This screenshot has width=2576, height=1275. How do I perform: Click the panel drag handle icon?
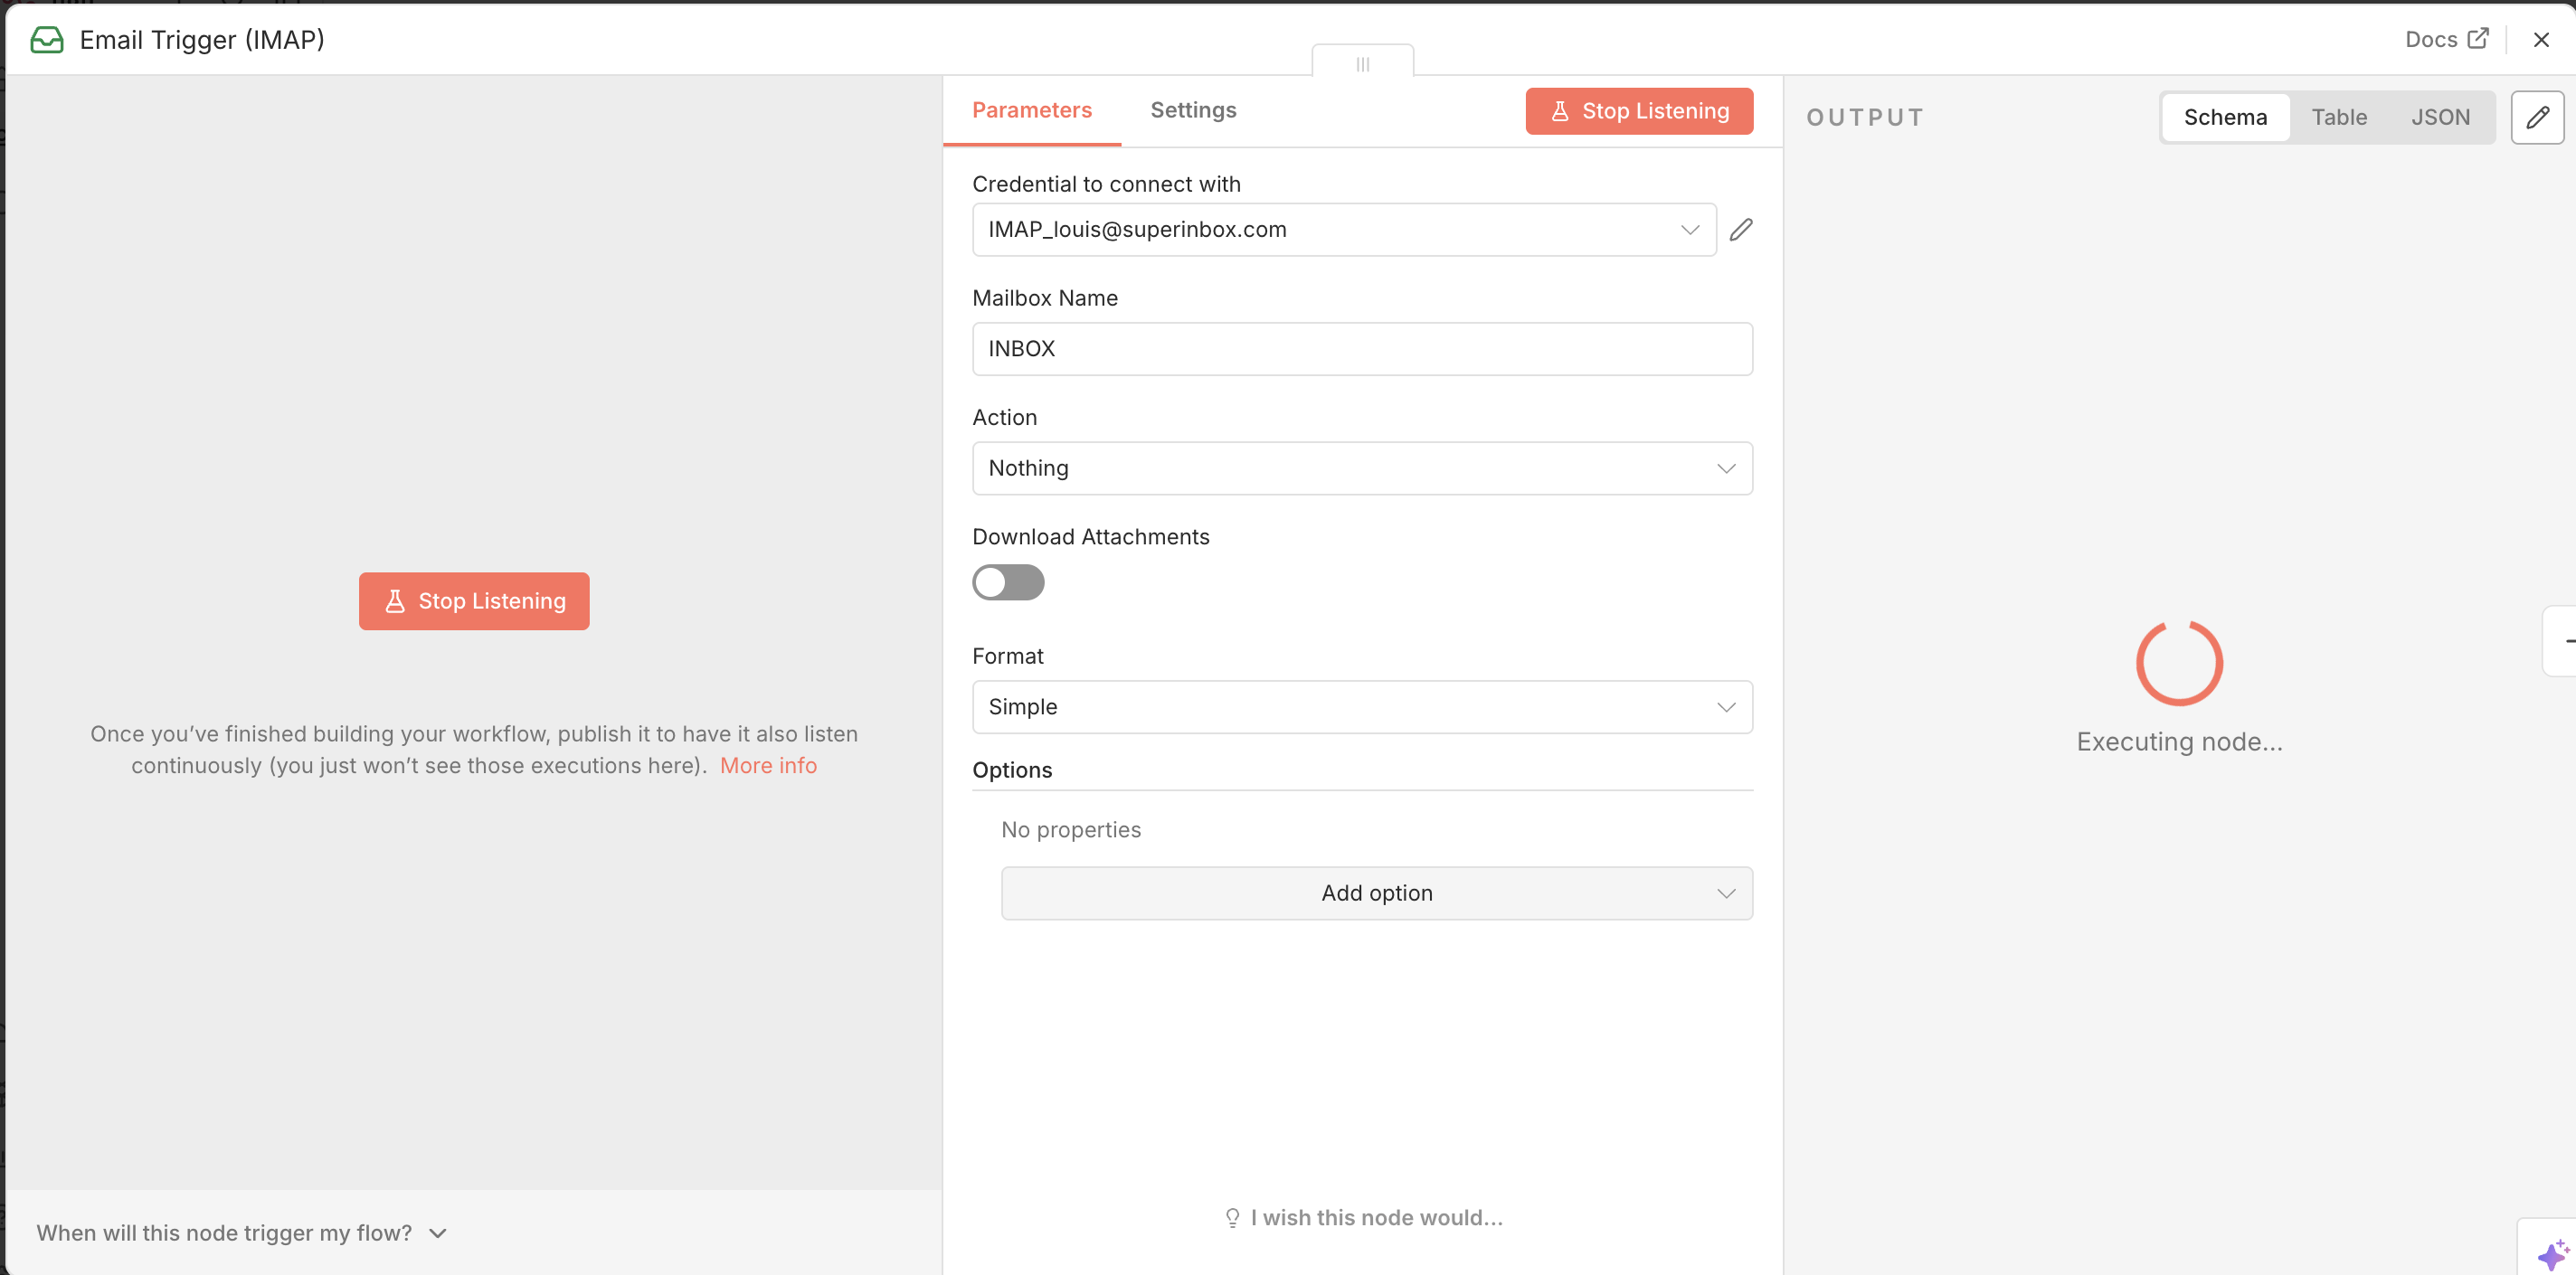point(1362,64)
